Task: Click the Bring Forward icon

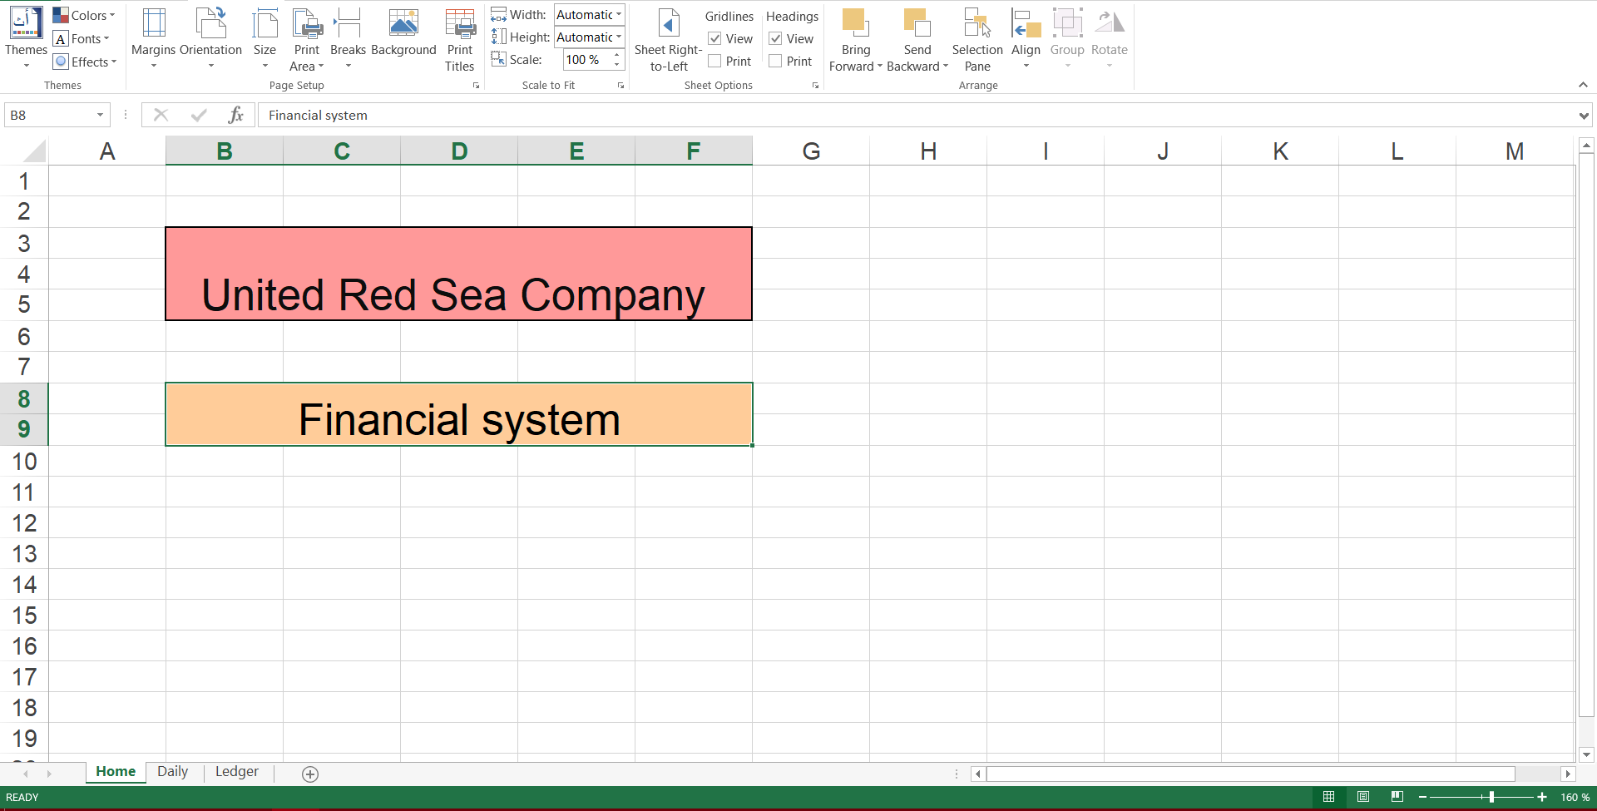Action: (855, 37)
